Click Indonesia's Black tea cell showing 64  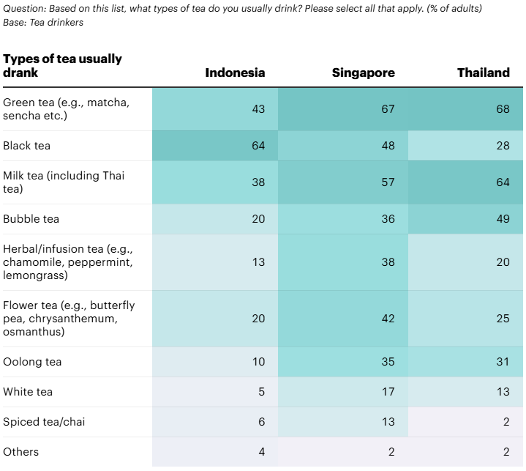pyautogui.click(x=258, y=146)
